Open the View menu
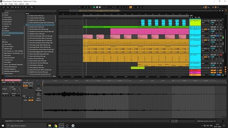228x128 pixels. [16, 4]
